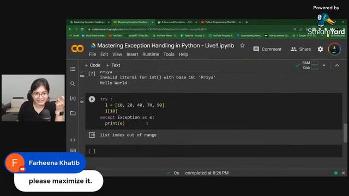Open the YouTube bookmark

click(116, 35)
